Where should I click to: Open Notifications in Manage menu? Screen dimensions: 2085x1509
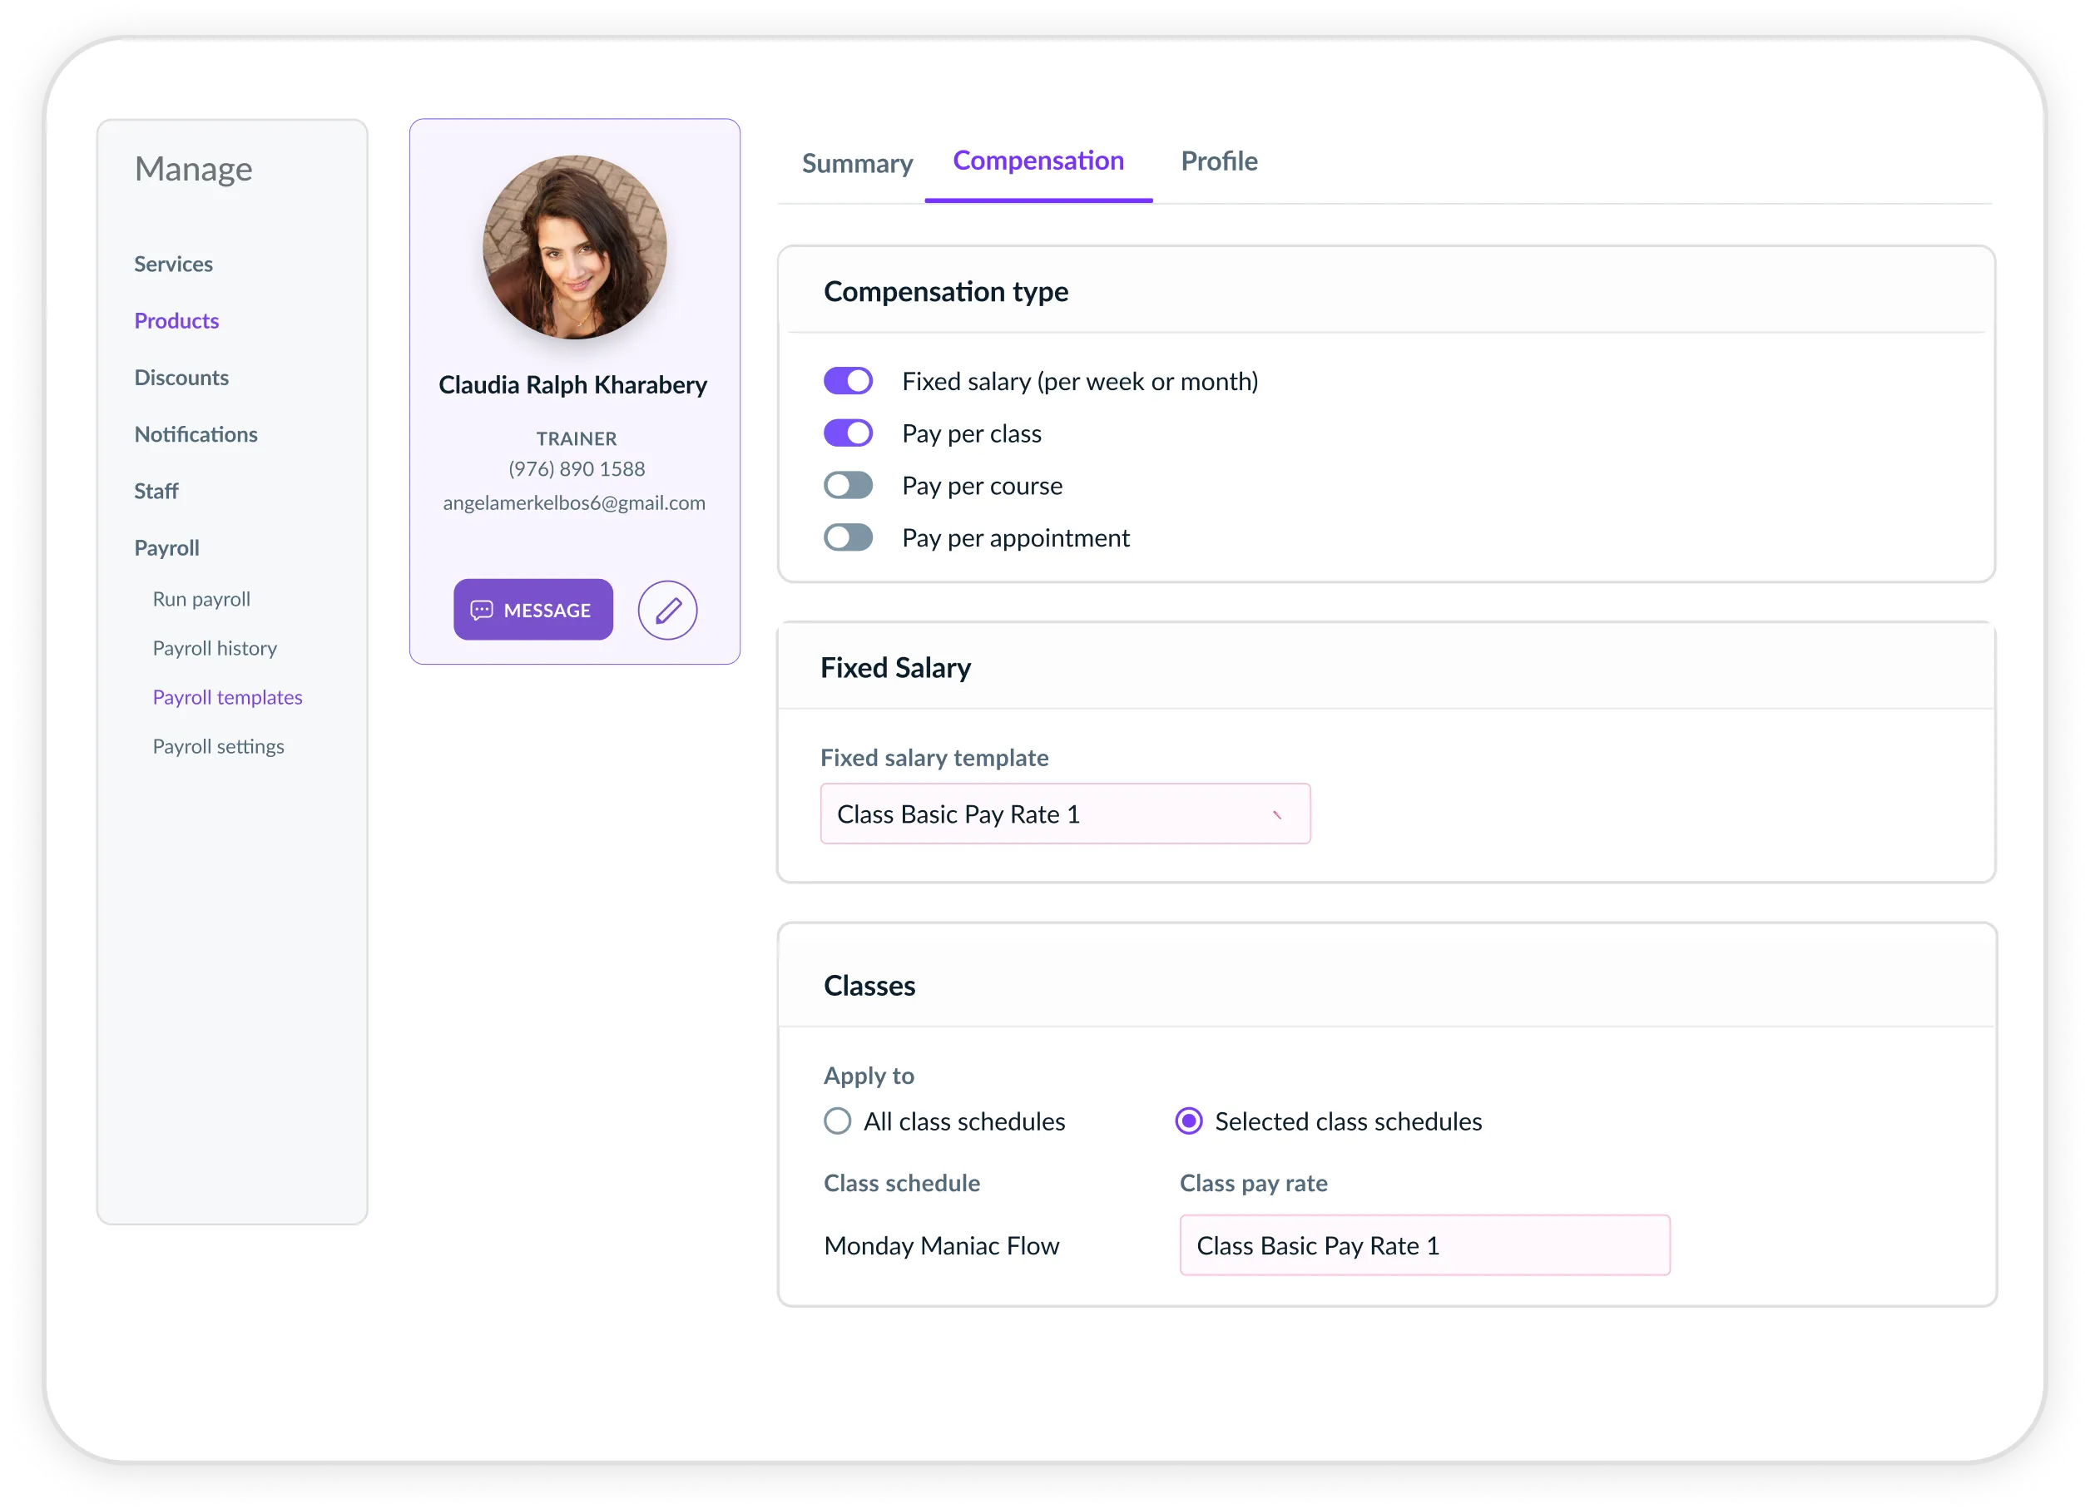(196, 435)
